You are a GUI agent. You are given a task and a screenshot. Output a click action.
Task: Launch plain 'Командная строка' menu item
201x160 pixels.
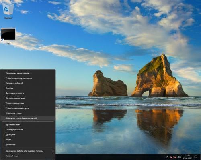coord(28,113)
